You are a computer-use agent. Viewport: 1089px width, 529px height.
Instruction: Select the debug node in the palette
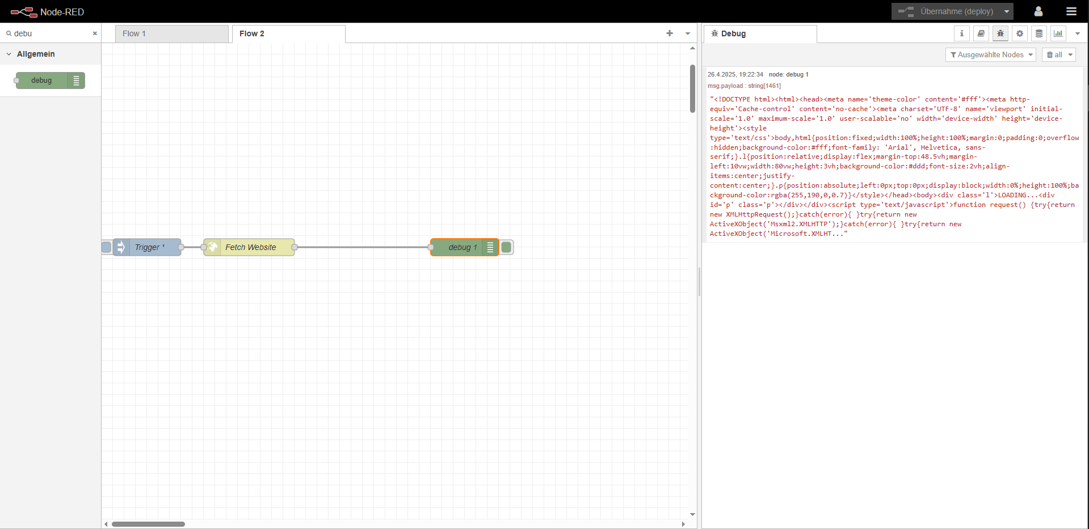(50, 81)
